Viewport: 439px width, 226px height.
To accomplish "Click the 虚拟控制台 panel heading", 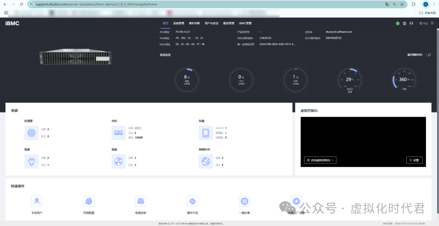I will (x=309, y=111).
